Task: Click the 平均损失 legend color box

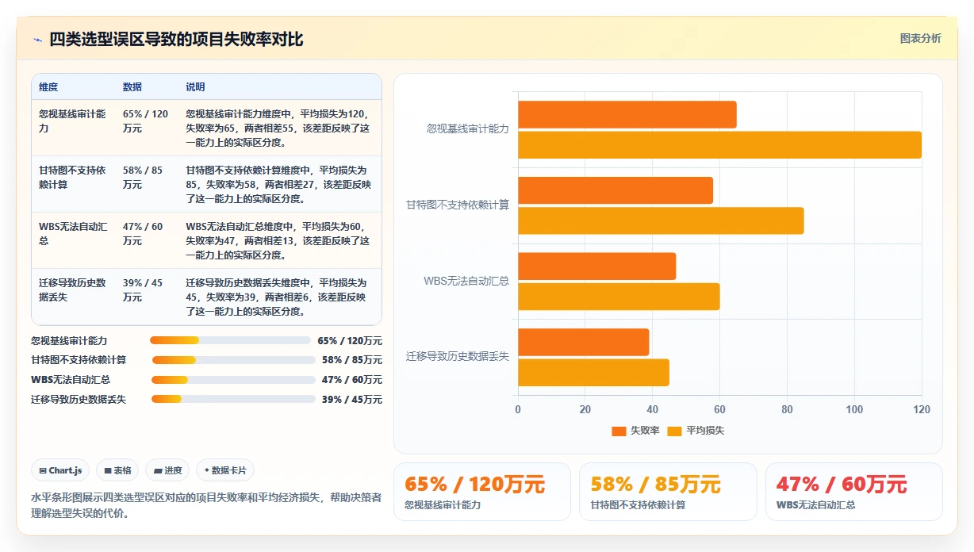Action: (674, 431)
